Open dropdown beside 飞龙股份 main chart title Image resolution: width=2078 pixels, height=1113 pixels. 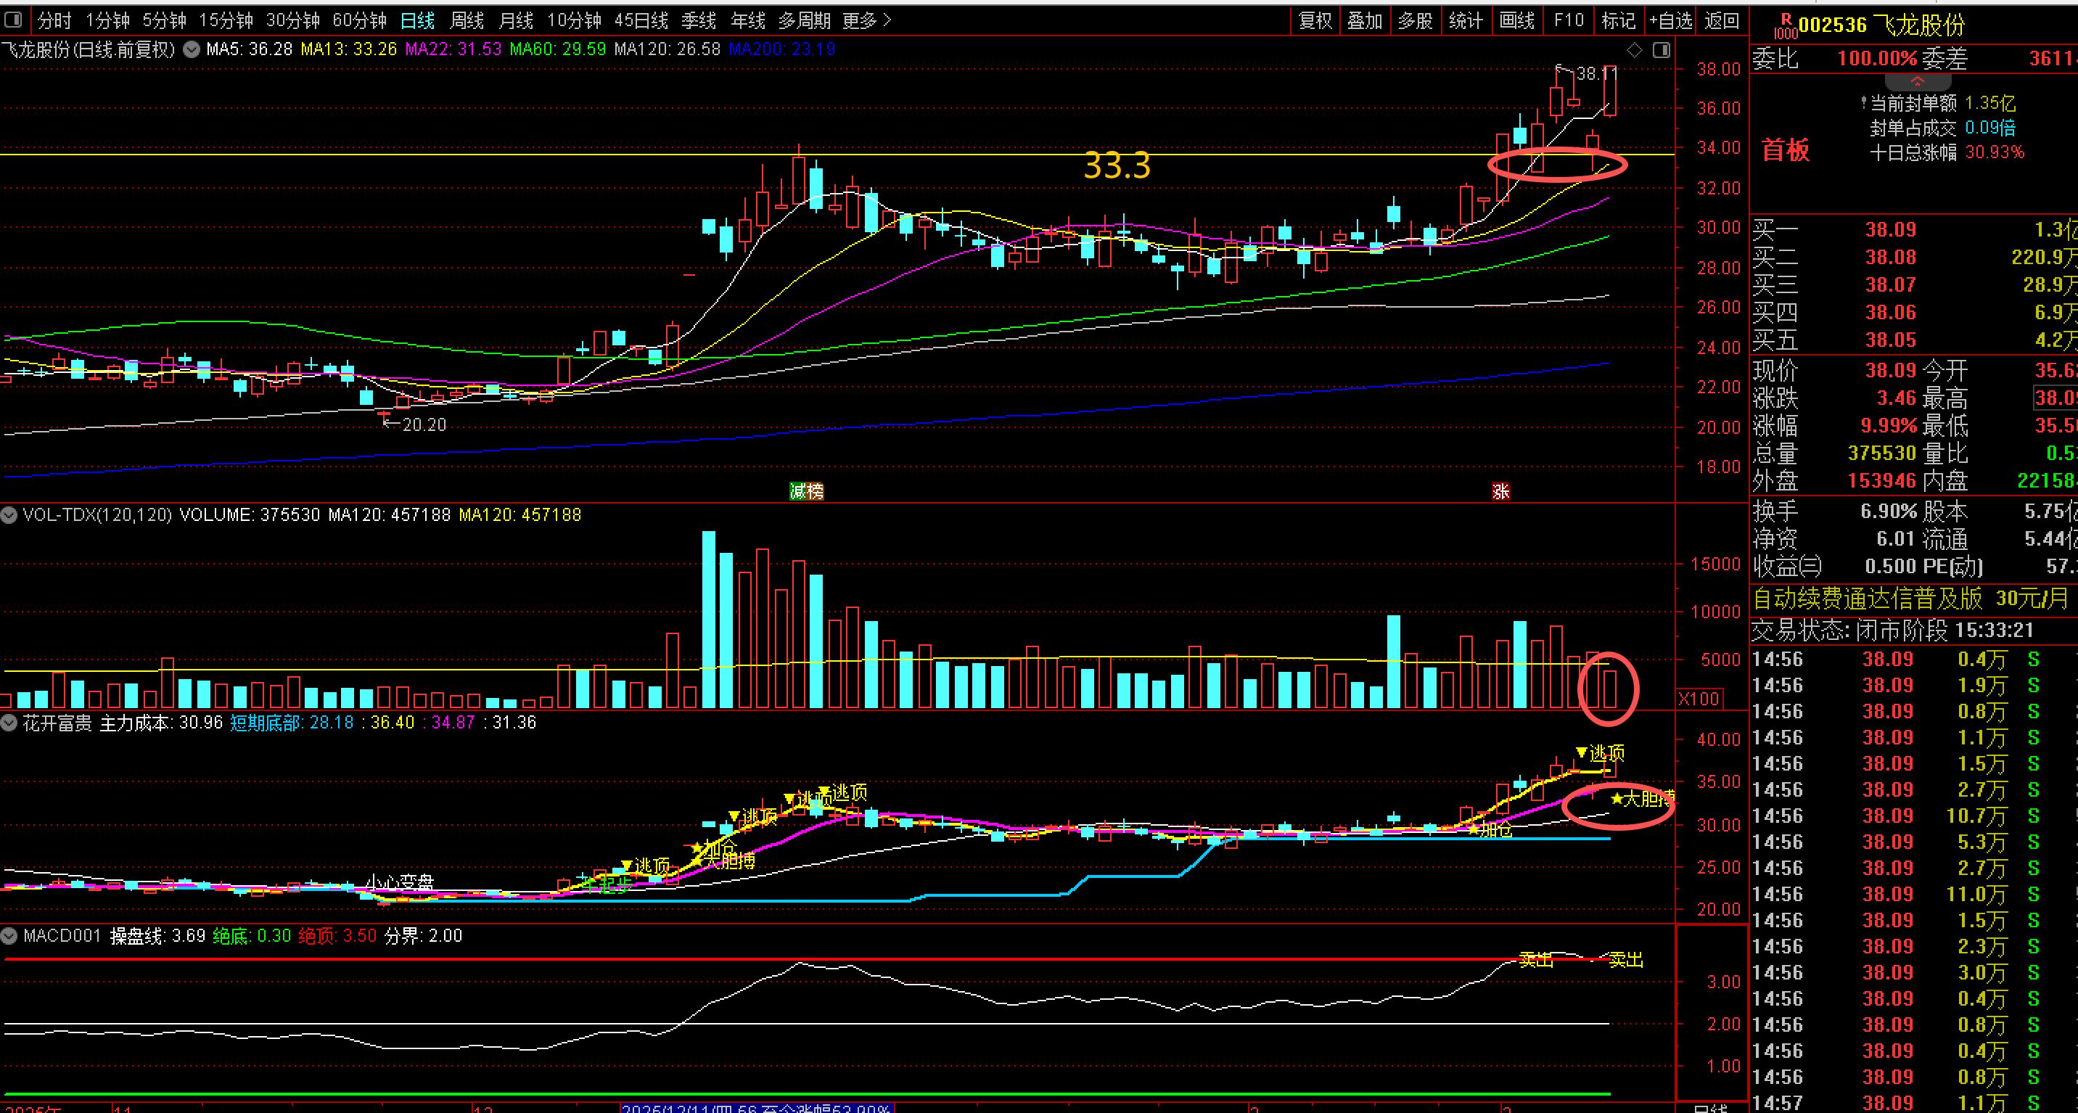191,50
